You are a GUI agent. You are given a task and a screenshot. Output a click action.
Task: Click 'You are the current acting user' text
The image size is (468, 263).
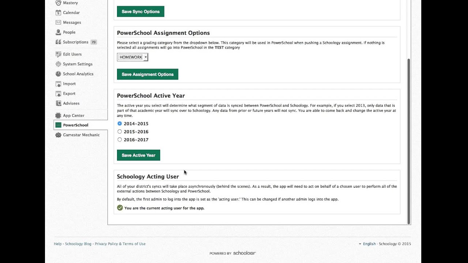coord(164,208)
